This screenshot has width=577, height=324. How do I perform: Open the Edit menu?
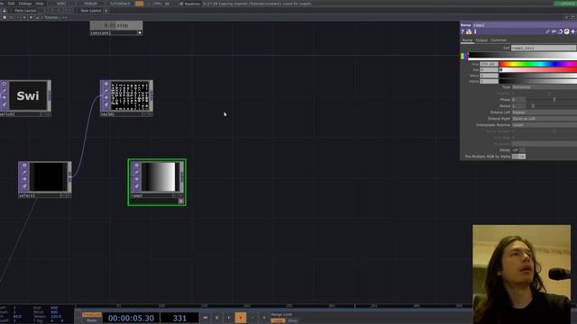pos(12,4)
